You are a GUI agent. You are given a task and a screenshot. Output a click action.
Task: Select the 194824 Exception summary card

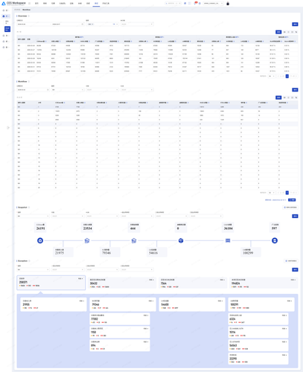264,283
